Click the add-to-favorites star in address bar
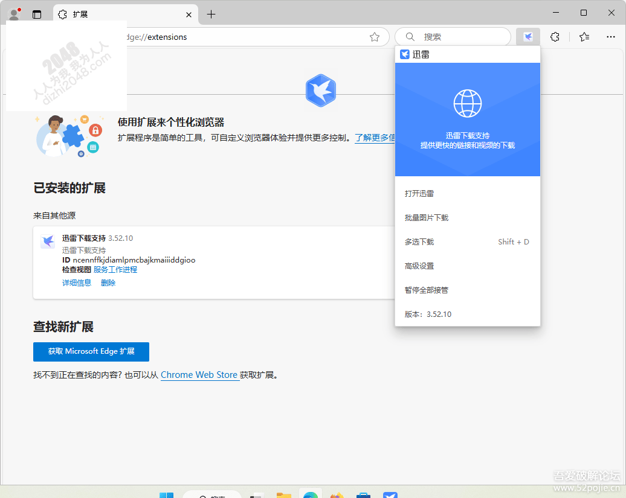 point(375,37)
